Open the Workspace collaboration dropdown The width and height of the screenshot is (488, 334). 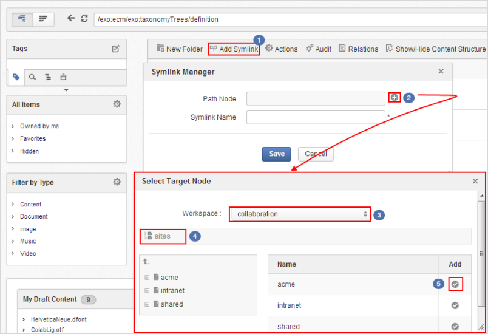300,214
